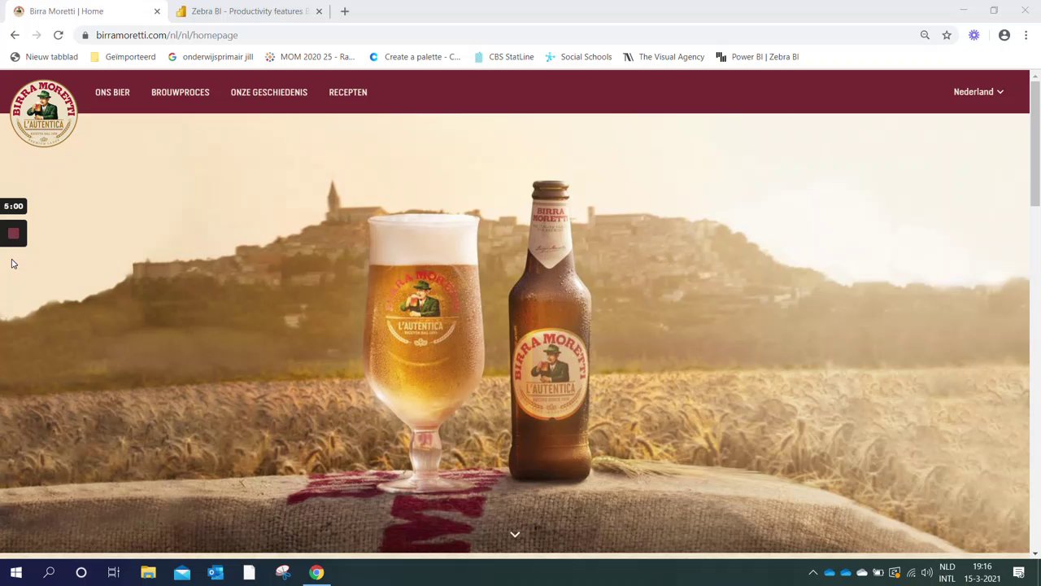Image resolution: width=1041 pixels, height=586 pixels.
Task: Open onderwijsprimair jill bookmark
Action: click(211, 57)
